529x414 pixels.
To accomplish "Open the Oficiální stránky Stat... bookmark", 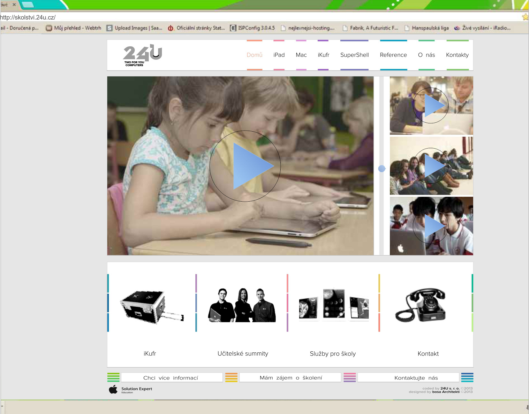I will [x=196, y=28].
